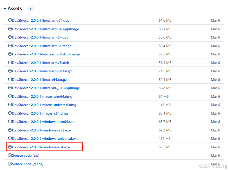Download DevSidecar-2.0.0.1-linux-arm64.deb
The height and width of the screenshot is (170, 228).
[40, 37]
